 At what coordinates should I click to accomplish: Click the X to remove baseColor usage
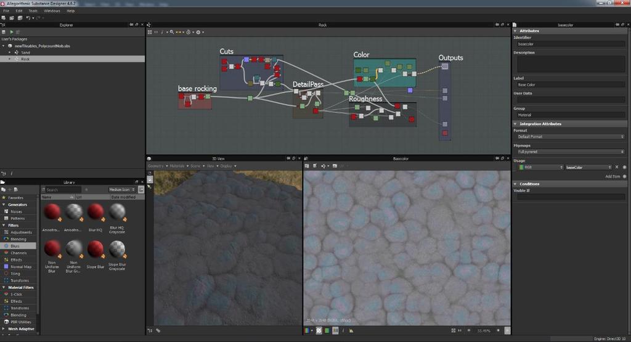click(616, 167)
